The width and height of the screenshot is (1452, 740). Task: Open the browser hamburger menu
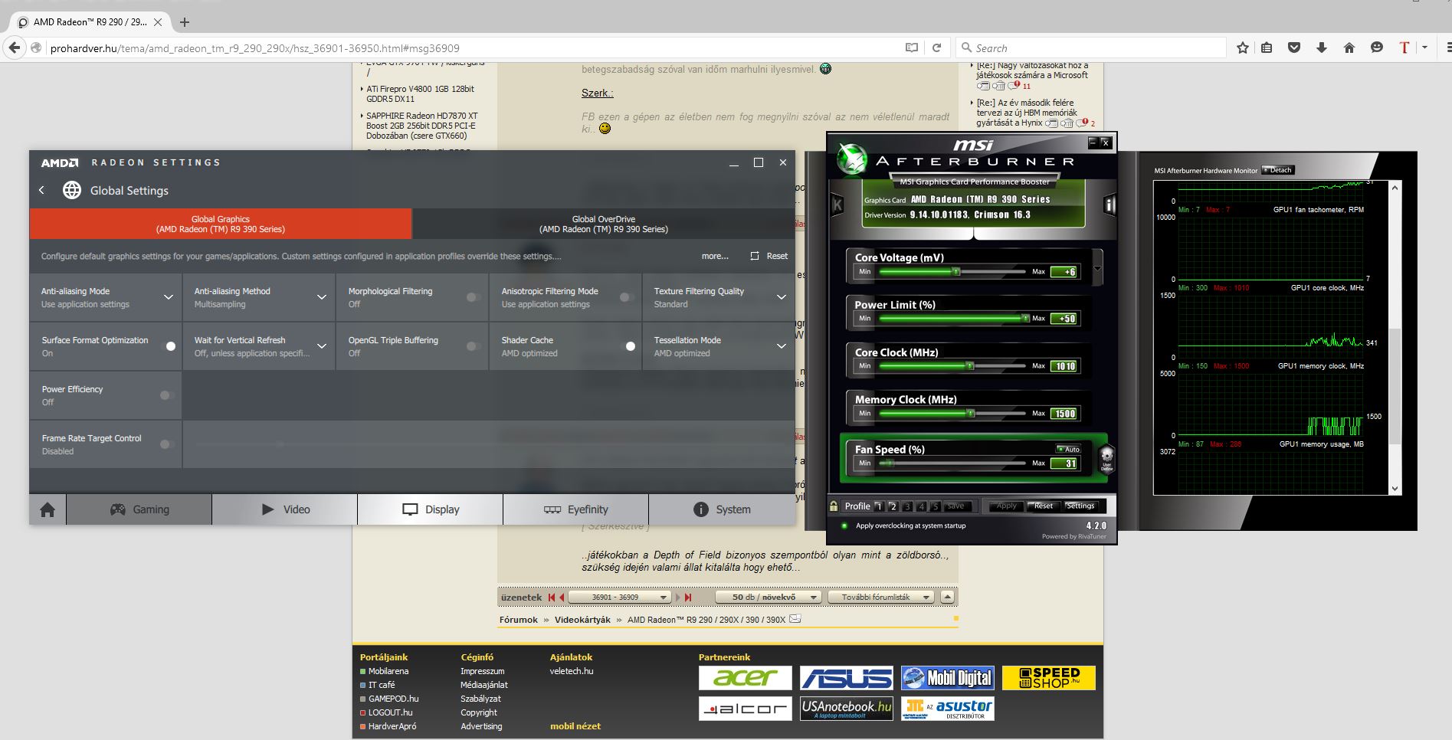tap(1447, 47)
